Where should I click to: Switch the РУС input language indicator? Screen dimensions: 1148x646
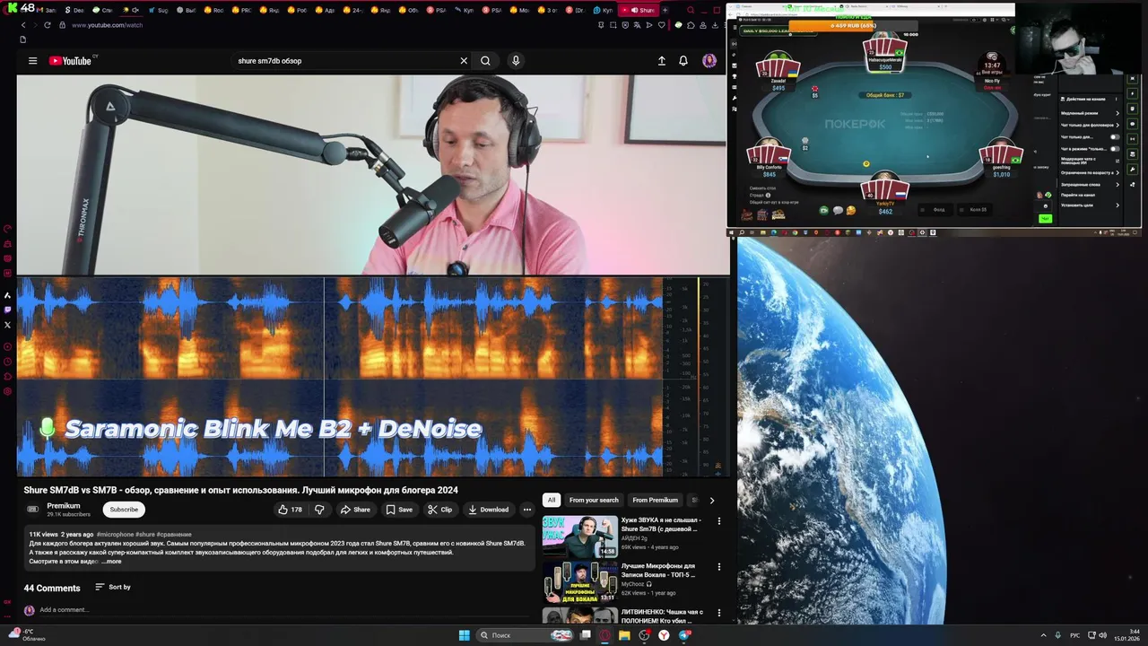pos(1075,635)
